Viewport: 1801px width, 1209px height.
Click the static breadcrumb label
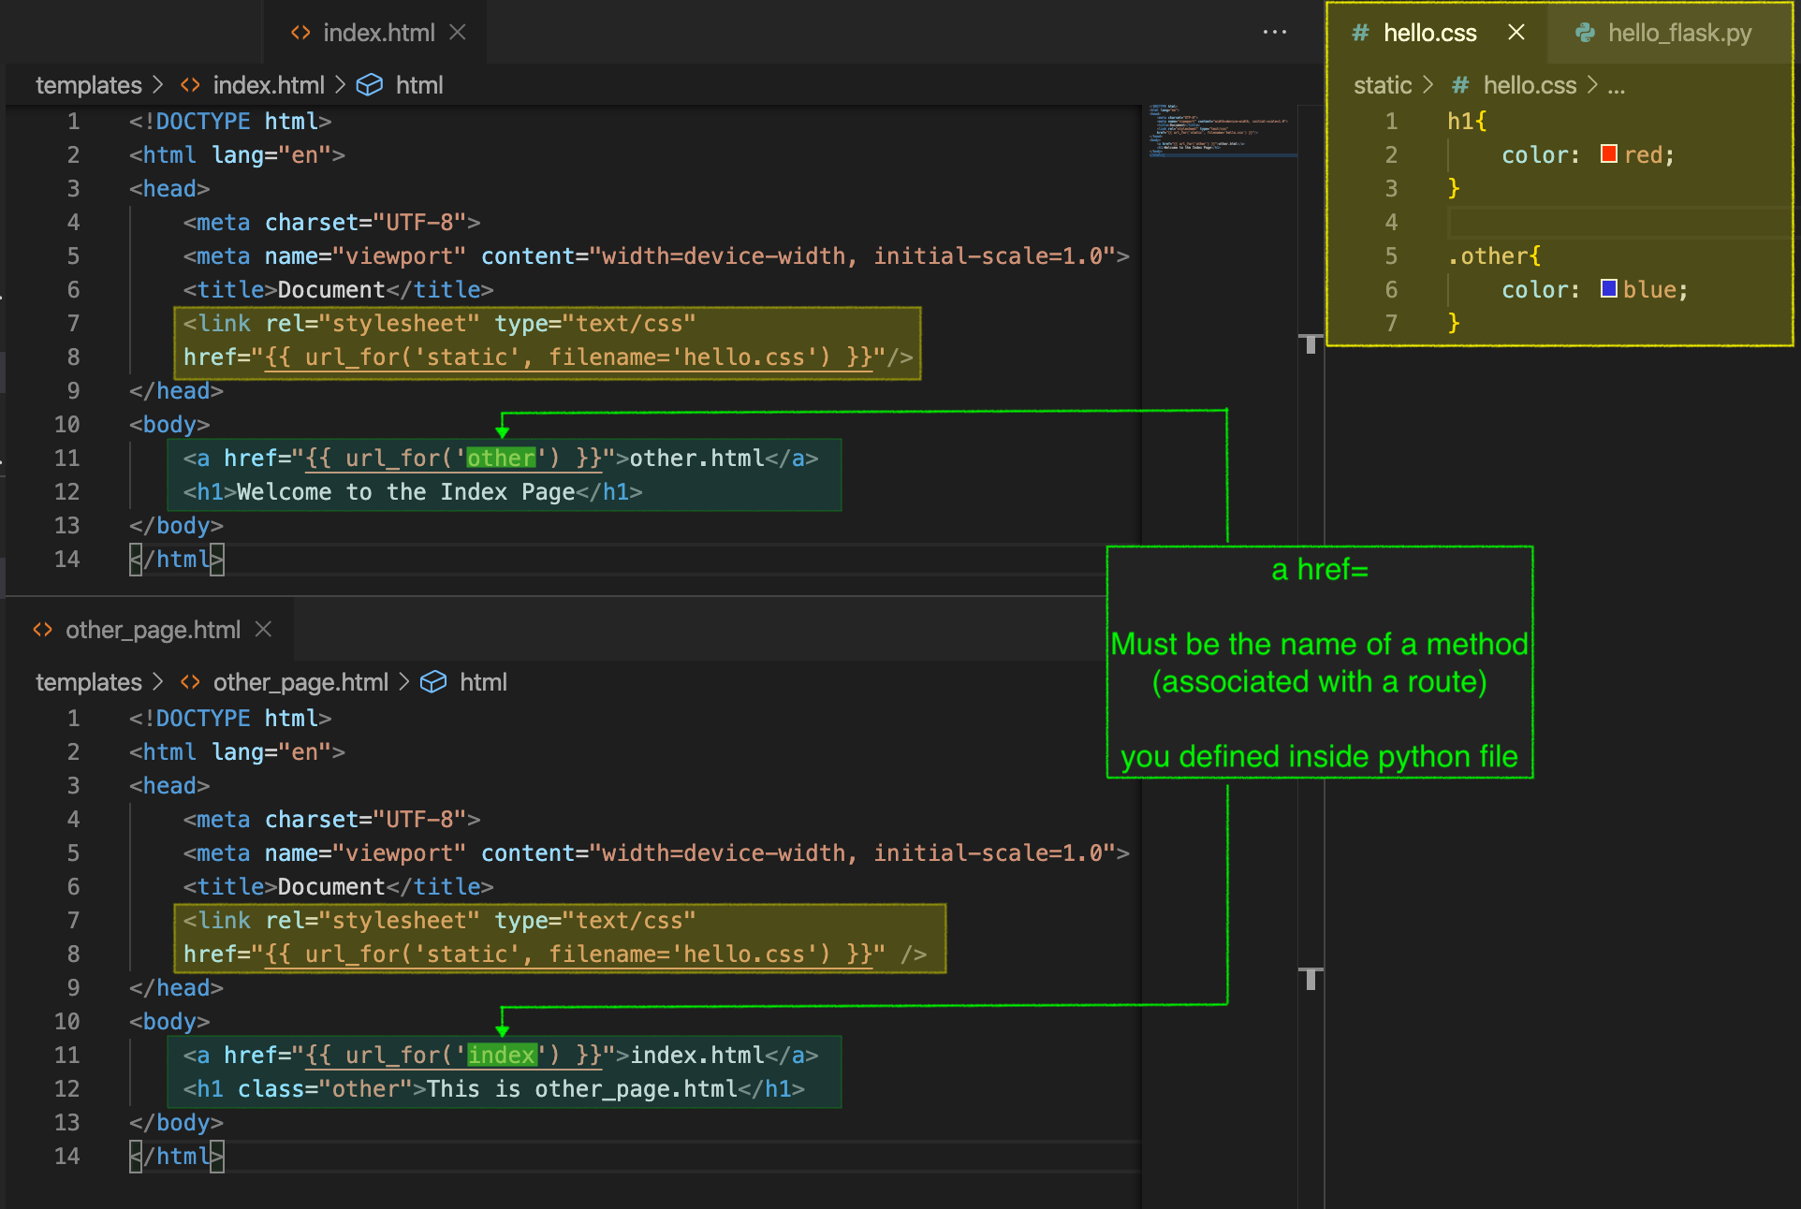tap(1382, 84)
